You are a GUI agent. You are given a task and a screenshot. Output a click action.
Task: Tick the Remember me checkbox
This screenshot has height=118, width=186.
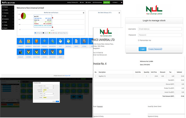[x=139, y=40]
